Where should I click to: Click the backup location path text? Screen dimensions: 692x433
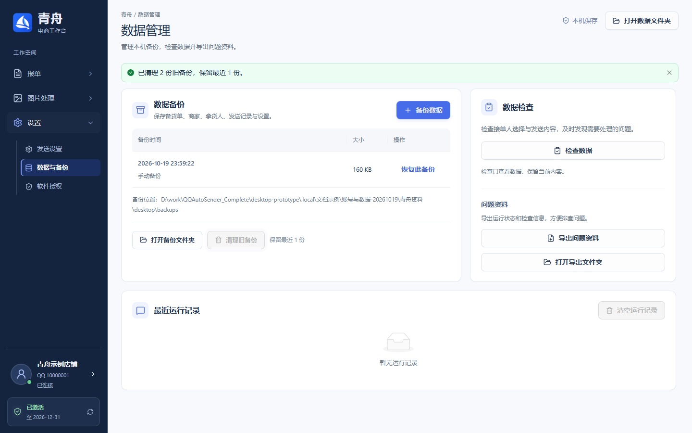coord(278,204)
